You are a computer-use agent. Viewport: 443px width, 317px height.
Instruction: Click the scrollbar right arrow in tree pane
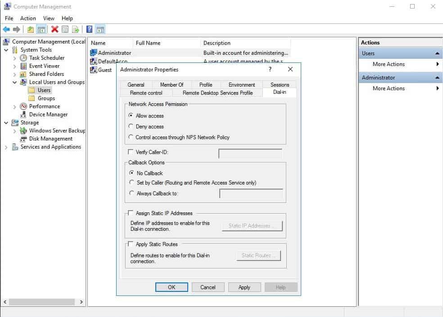point(81,302)
